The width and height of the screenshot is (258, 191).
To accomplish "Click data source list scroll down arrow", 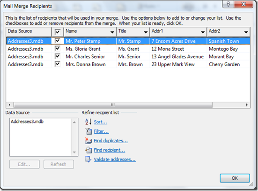I will coord(74,152).
